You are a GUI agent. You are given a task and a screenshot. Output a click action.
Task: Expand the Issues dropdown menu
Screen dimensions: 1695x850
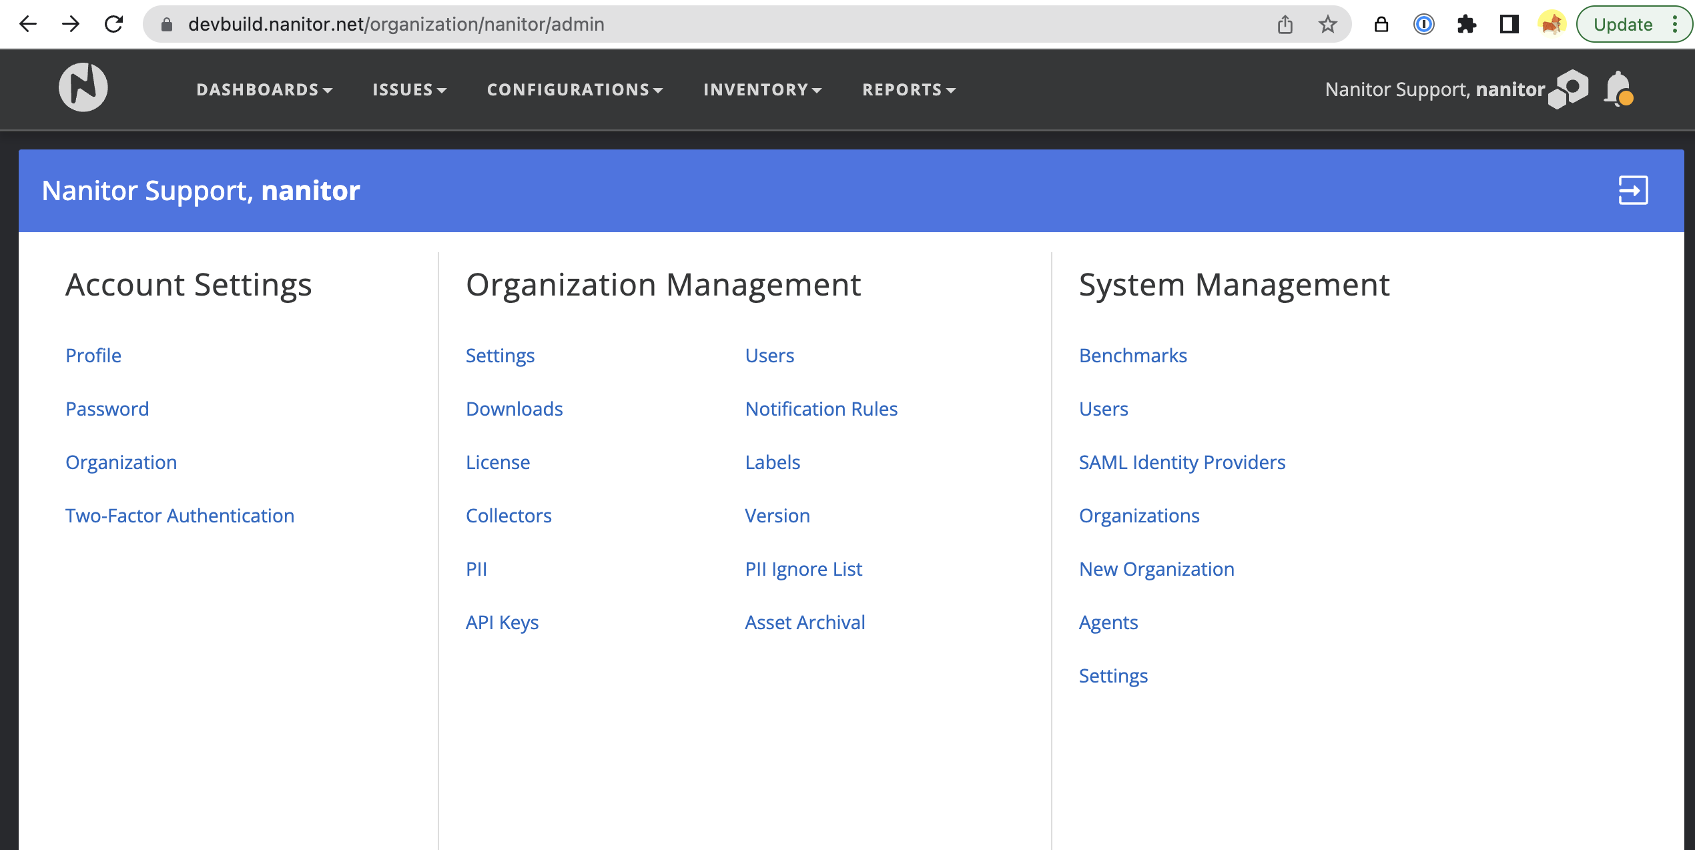pos(409,89)
